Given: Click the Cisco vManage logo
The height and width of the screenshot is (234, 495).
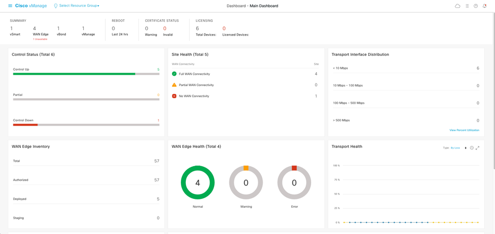Looking at the screenshot, I should [x=31, y=5].
